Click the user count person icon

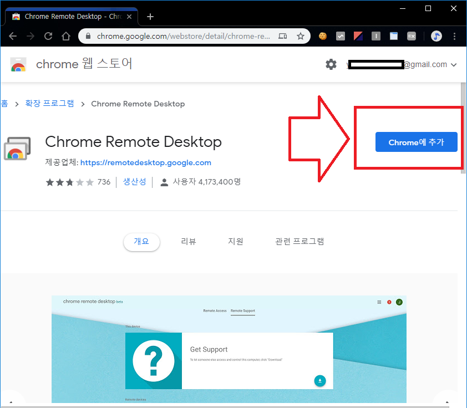click(x=164, y=182)
